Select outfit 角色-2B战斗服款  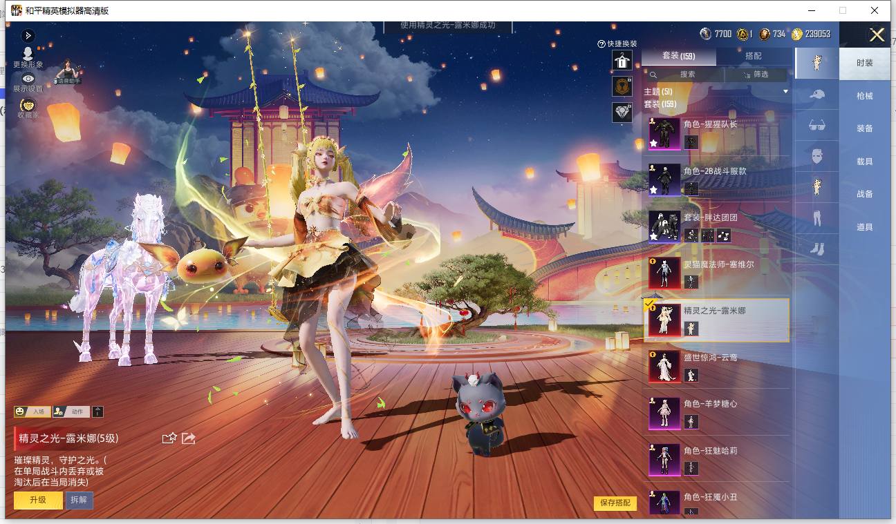click(x=716, y=179)
